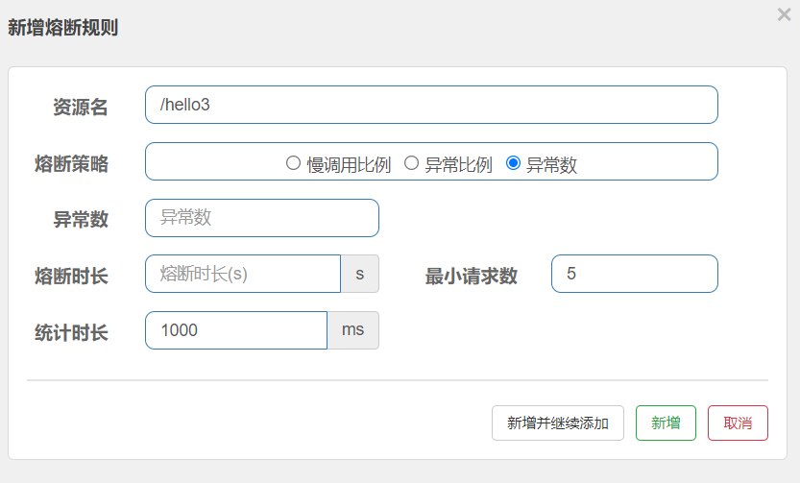Close the 新增熔断规则 dialog with the X
Viewport: 800px width, 483px height.
click(785, 14)
